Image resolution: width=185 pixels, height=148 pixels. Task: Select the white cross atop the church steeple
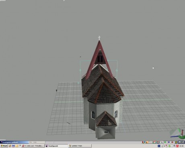pos(99,38)
